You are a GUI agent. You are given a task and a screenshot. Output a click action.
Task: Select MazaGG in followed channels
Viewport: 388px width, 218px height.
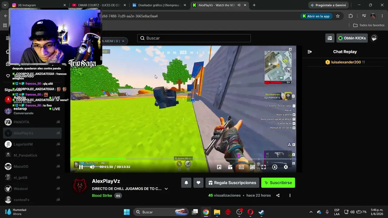(x=32, y=167)
